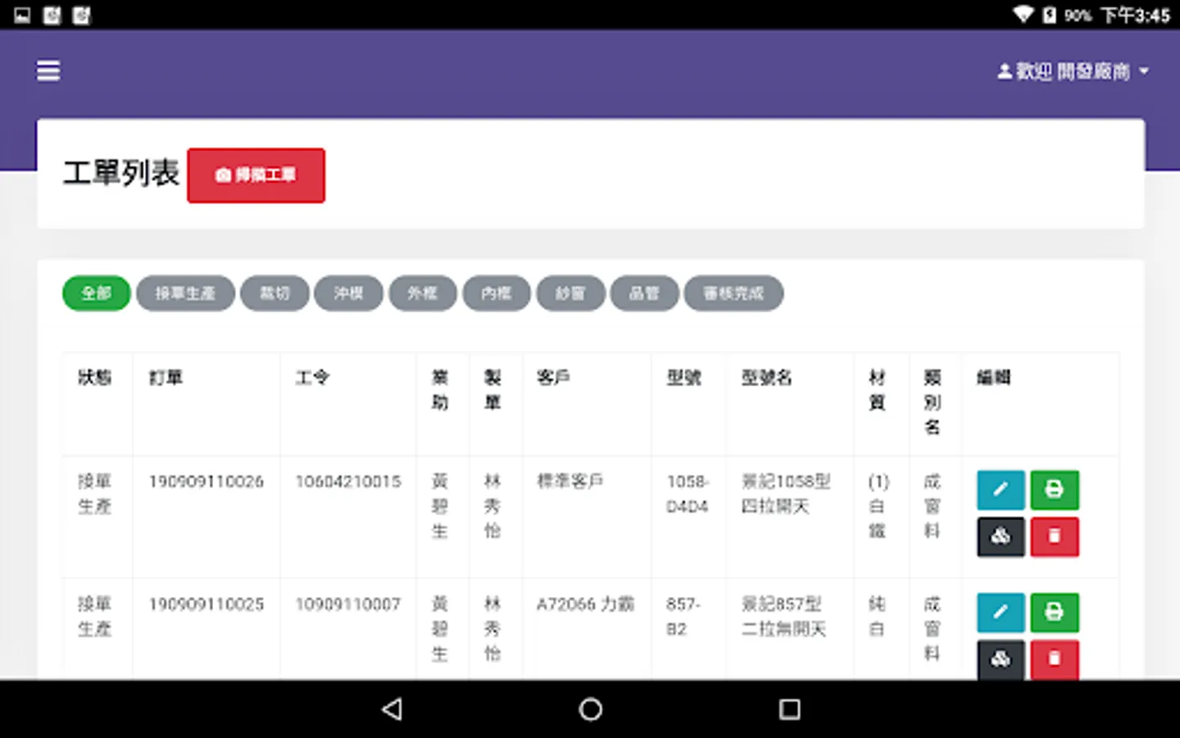Switch to the 沖模 category

348,293
